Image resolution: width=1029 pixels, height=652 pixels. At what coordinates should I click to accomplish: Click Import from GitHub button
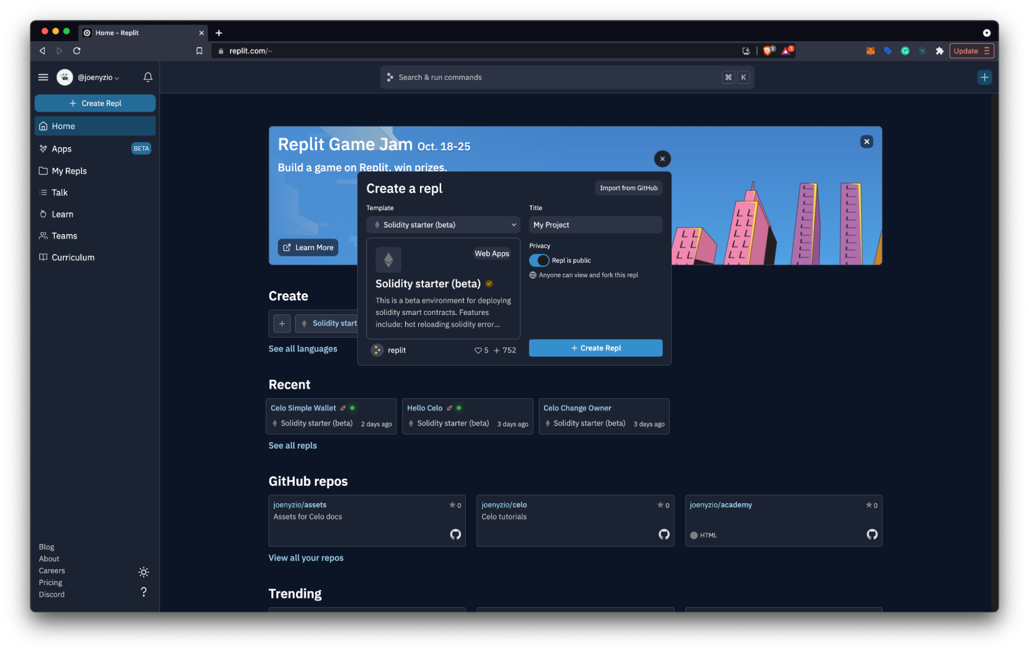point(628,188)
